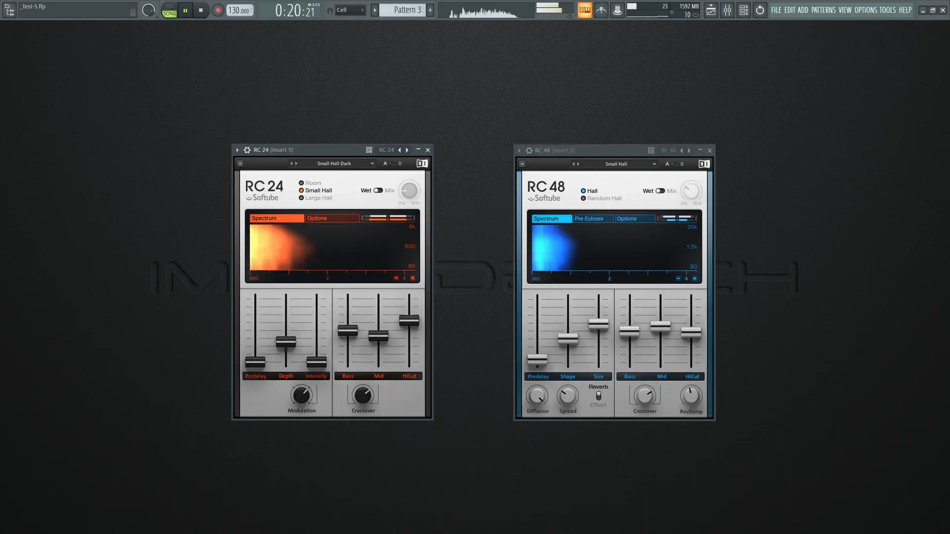Open the Piano roll view icon
Image resolution: width=950 pixels, height=534 pixels.
coord(743,10)
